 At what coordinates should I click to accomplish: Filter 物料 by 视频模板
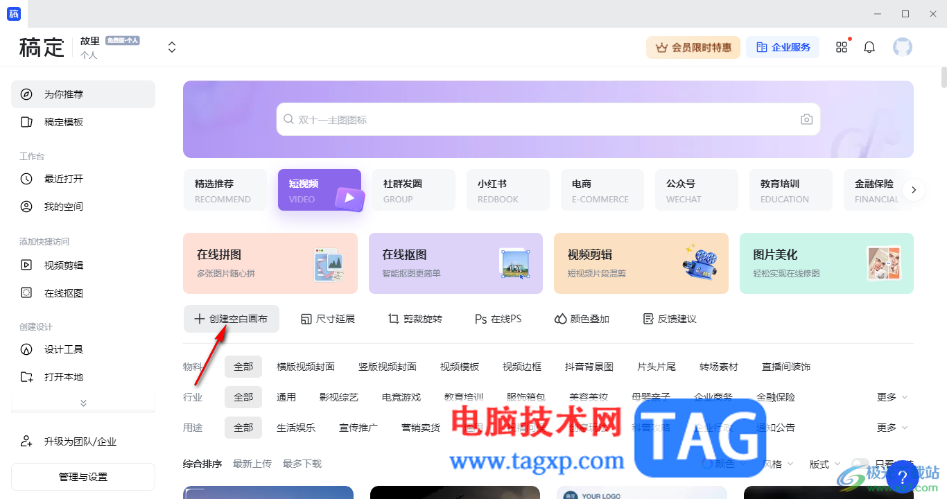460,367
